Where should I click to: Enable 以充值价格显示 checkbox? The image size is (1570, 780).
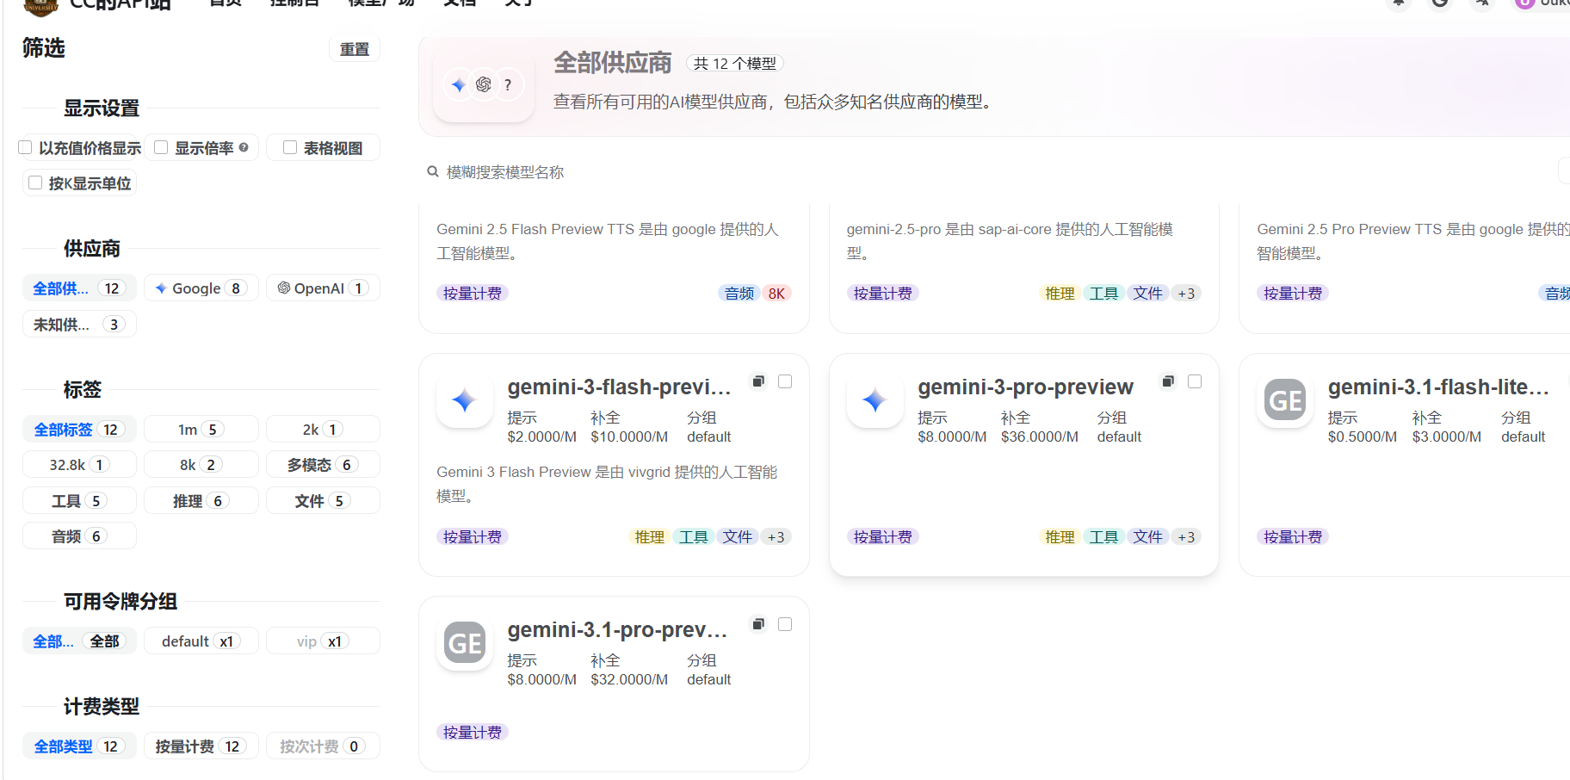click(25, 147)
